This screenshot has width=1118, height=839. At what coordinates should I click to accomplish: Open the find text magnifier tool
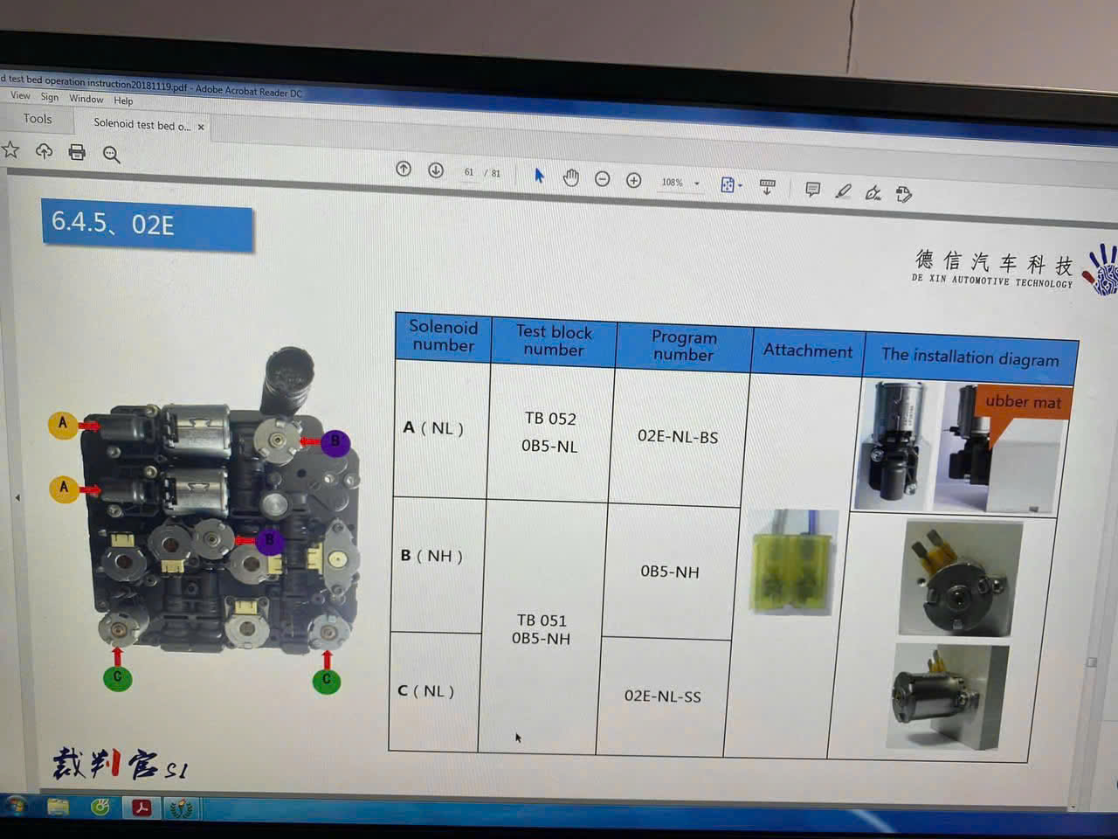(111, 155)
